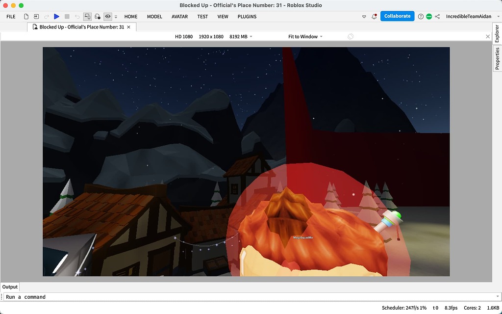
Task: Click the Stop playtest square icon
Action: pyautogui.click(x=67, y=16)
